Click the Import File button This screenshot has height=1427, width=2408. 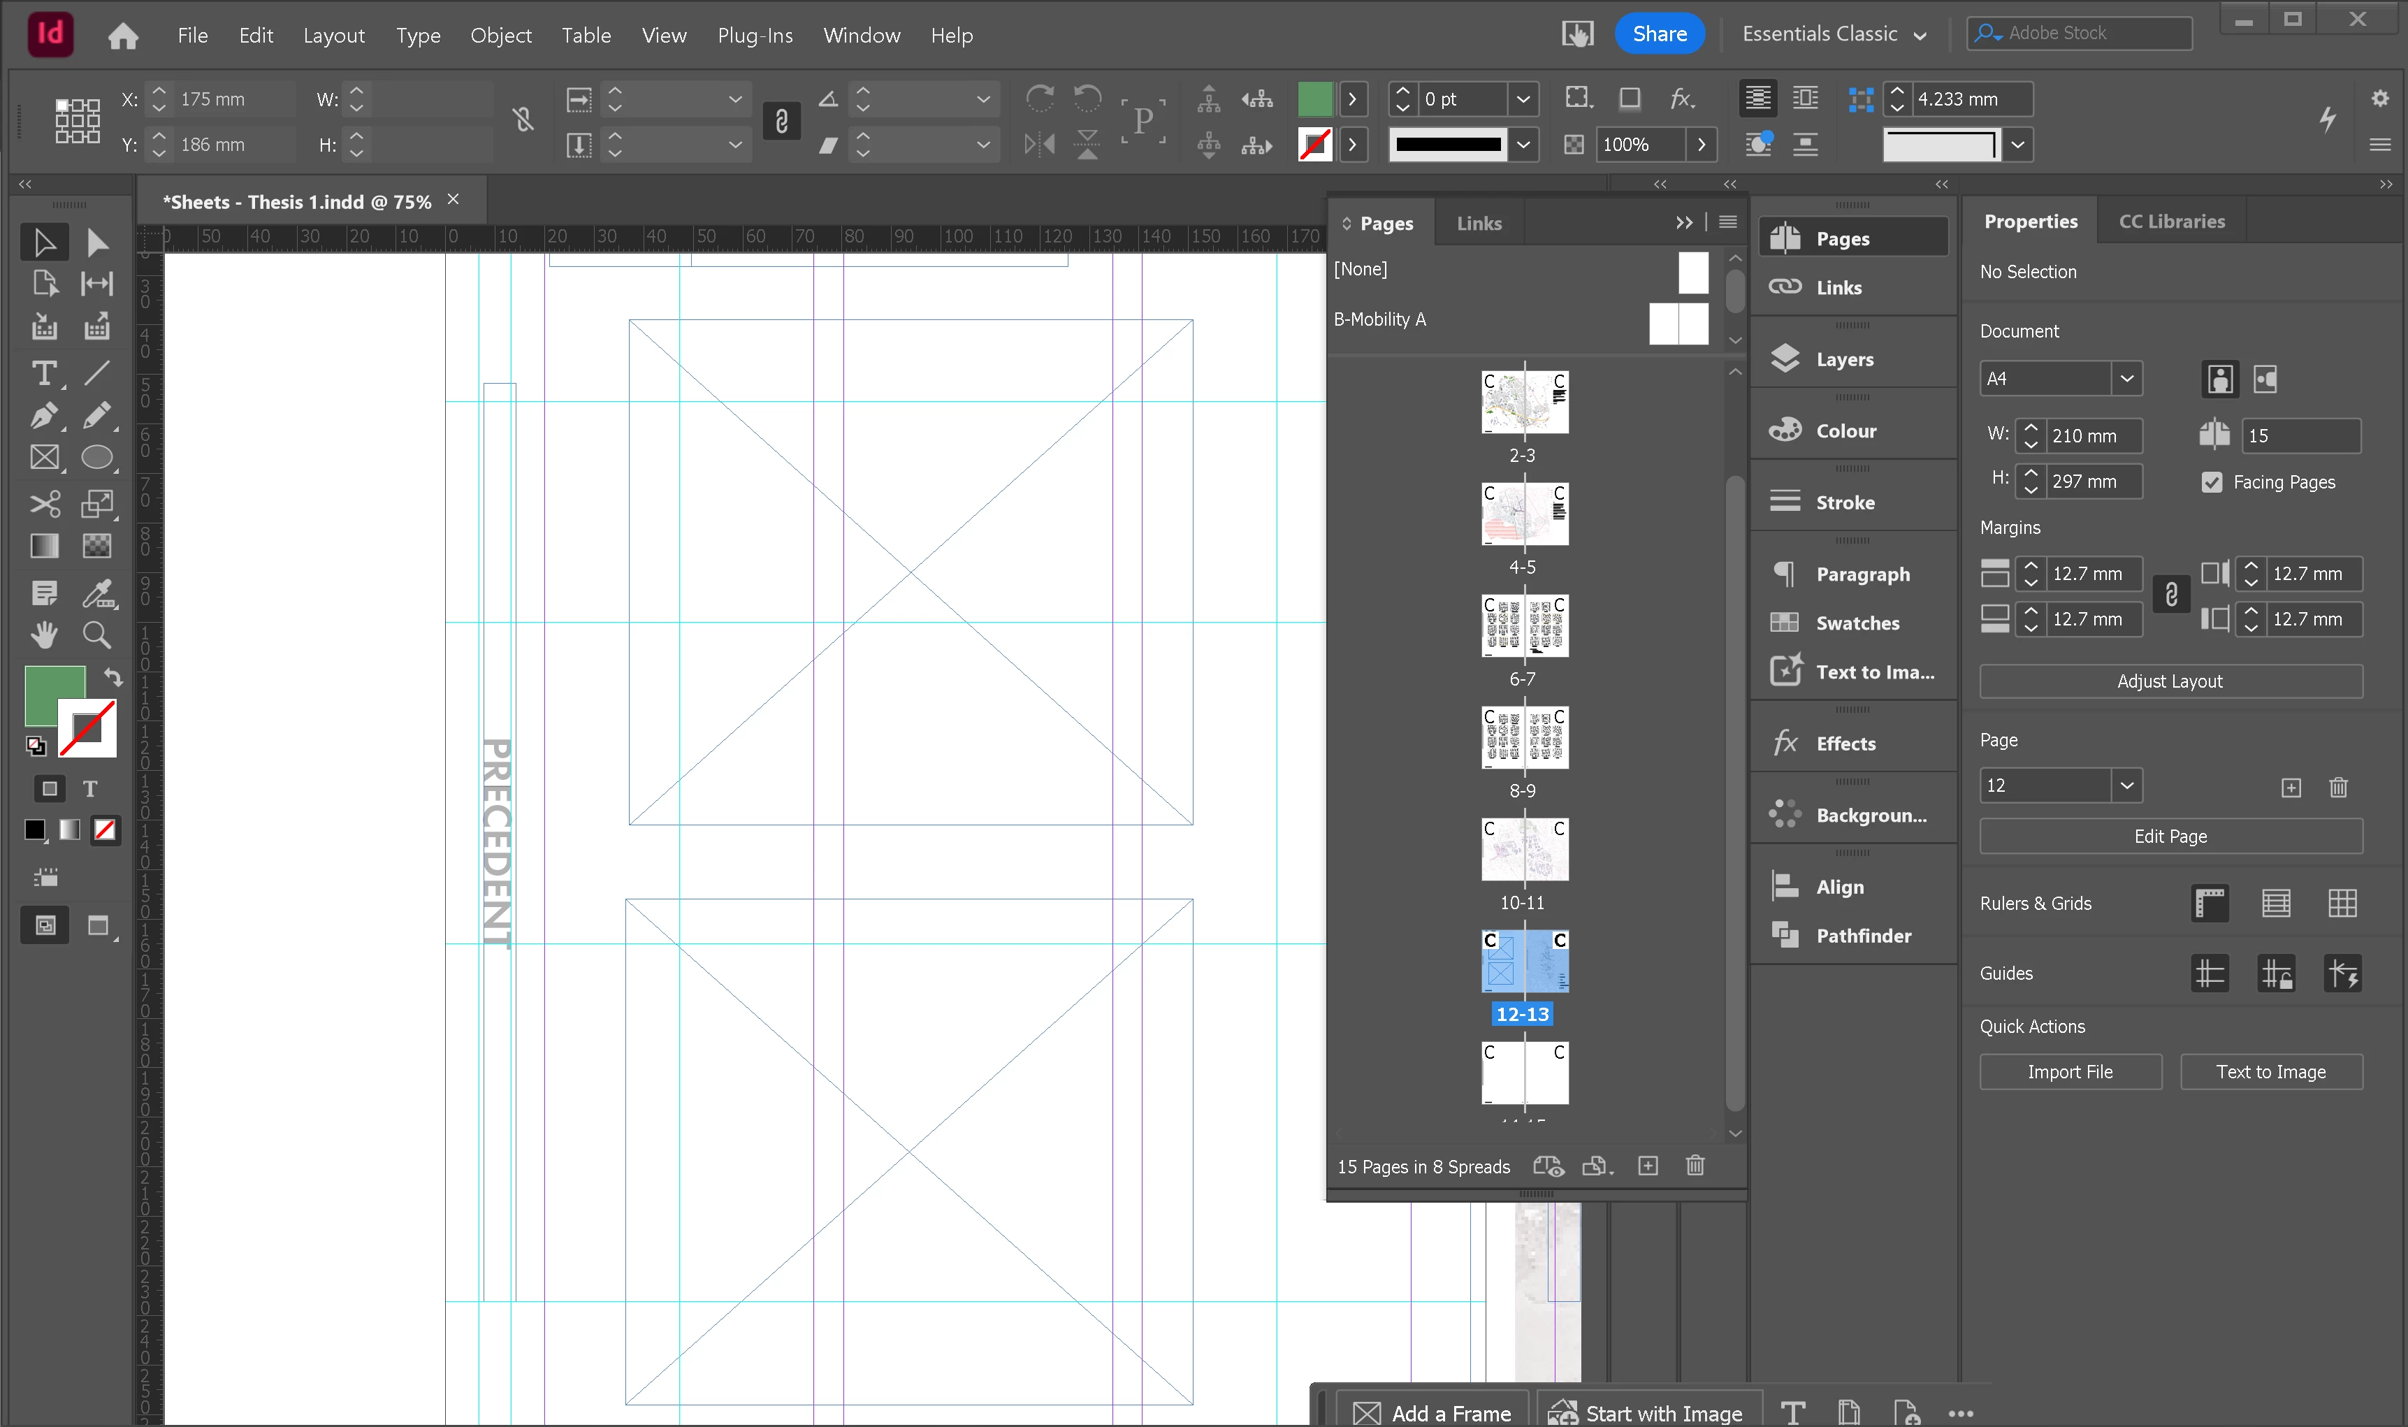pyautogui.click(x=2070, y=1072)
